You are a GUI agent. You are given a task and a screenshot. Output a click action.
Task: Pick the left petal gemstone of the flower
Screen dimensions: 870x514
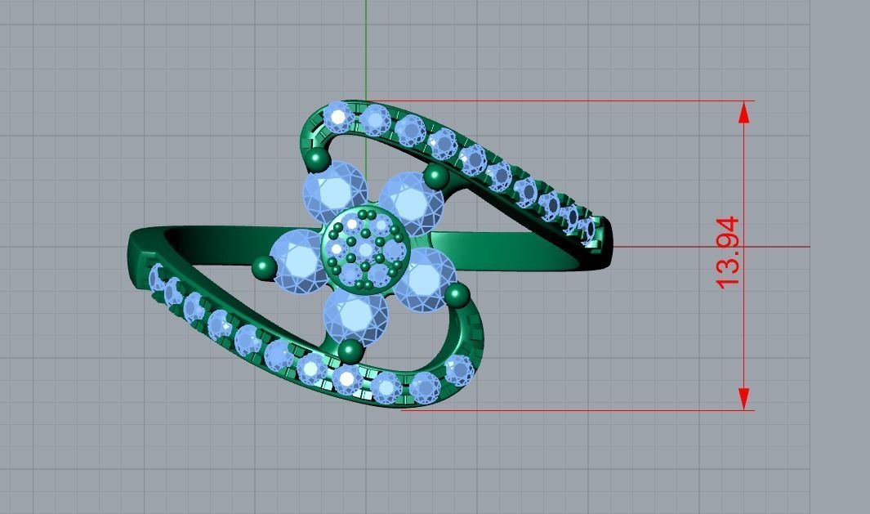tap(298, 261)
